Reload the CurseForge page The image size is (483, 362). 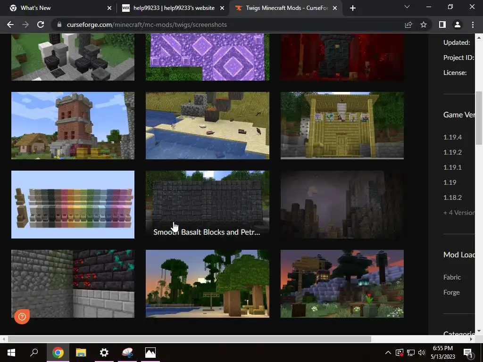[41, 25]
